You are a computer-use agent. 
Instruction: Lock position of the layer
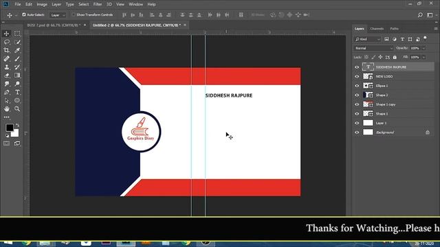click(380, 57)
